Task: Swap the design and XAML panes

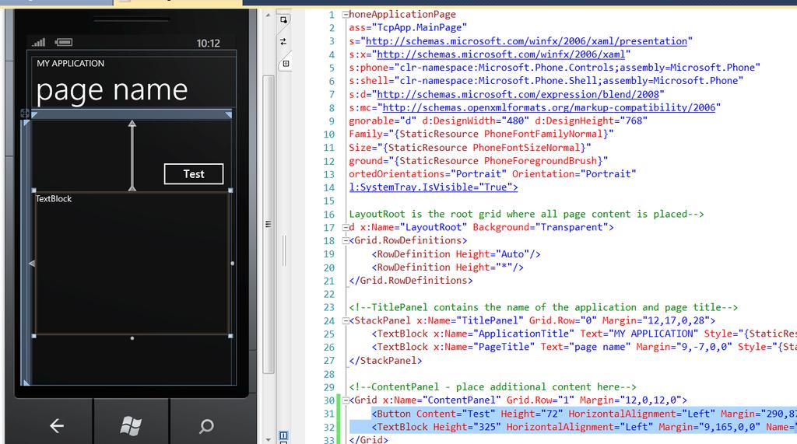Action: coord(283,42)
